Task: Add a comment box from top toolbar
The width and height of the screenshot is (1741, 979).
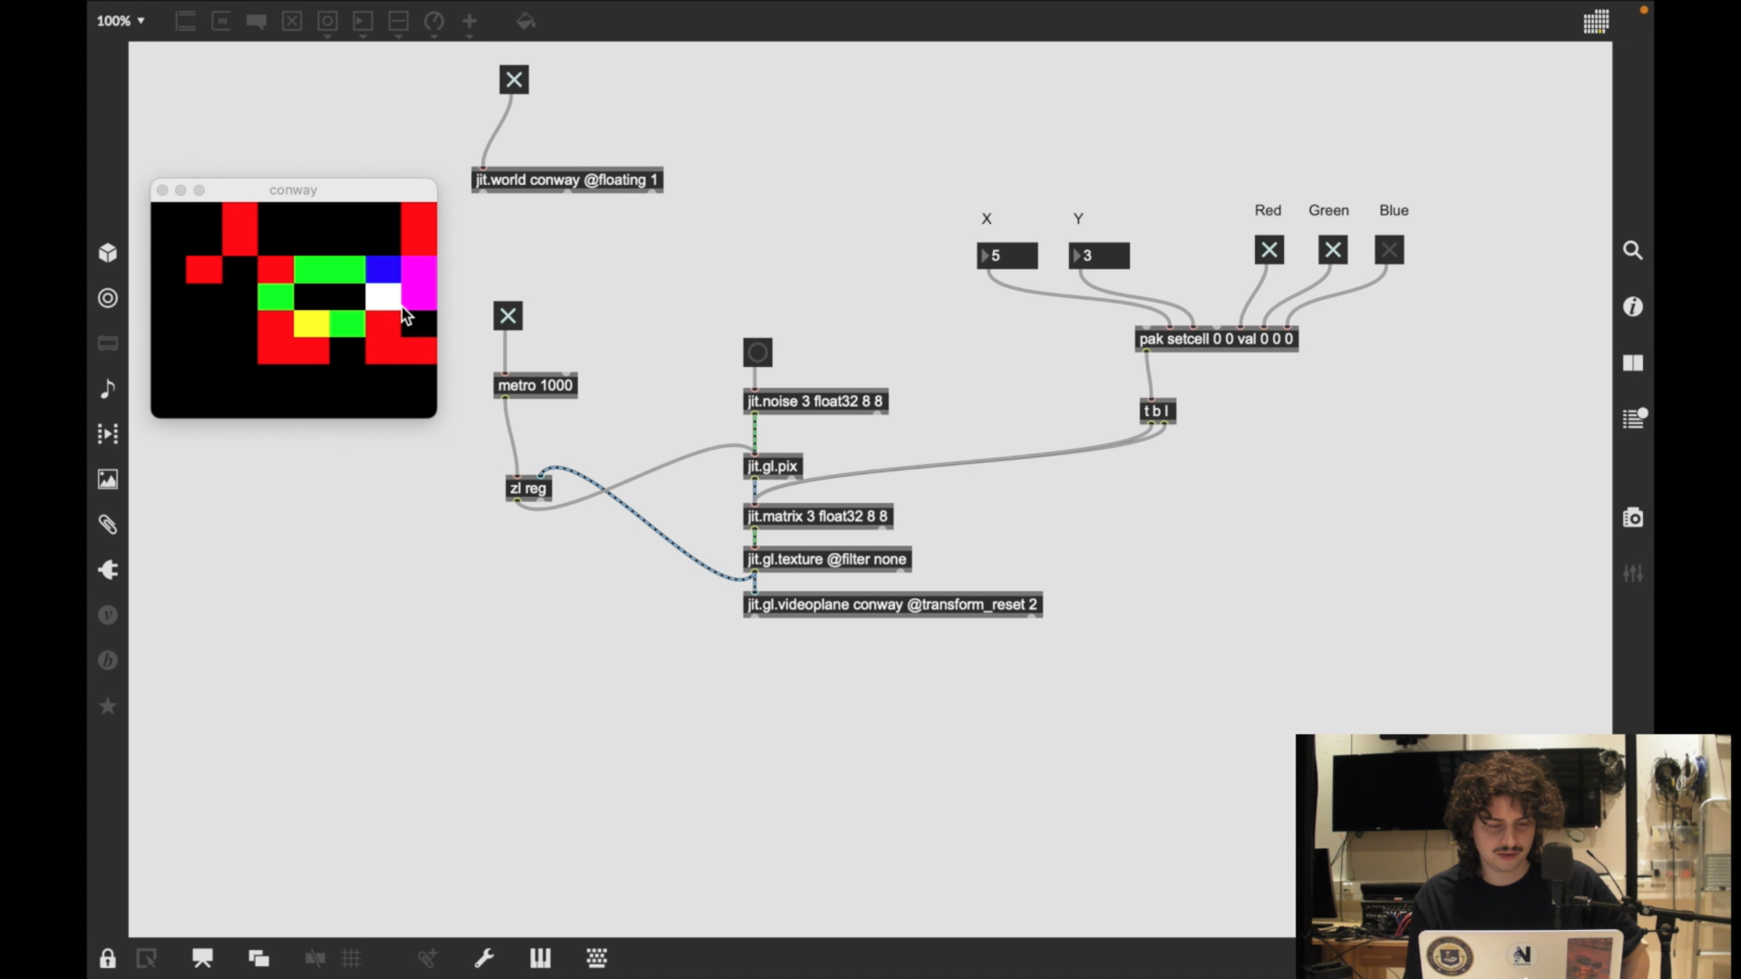Action: click(x=257, y=21)
